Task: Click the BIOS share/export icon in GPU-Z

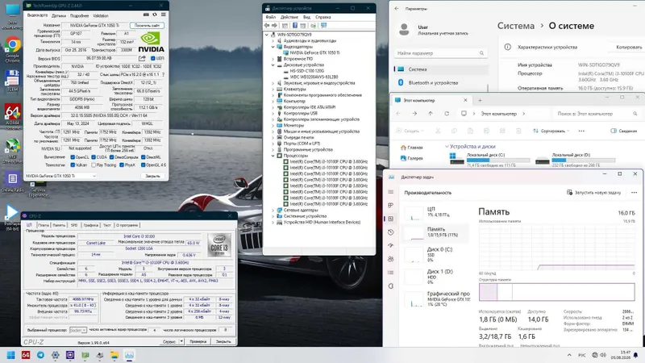Action: pyautogui.click(x=143, y=58)
